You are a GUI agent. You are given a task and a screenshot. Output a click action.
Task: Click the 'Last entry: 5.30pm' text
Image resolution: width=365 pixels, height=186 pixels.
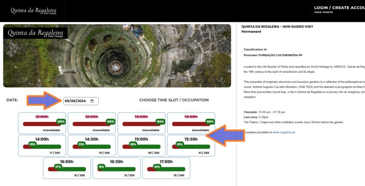(x=256, y=117)
